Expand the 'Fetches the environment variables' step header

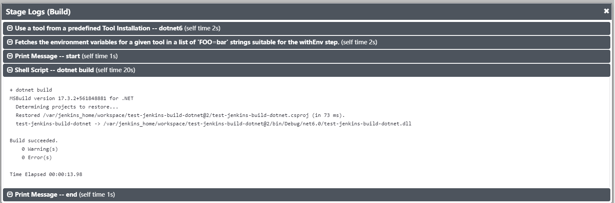pos(306,42)
